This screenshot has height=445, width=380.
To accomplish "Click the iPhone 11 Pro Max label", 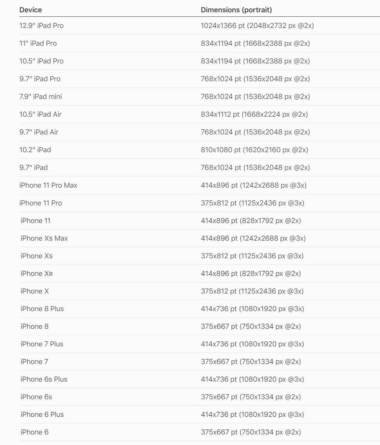I will point(48,185).
